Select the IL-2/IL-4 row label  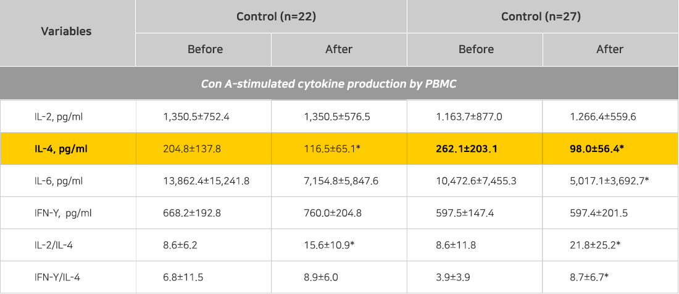[53, 245]
